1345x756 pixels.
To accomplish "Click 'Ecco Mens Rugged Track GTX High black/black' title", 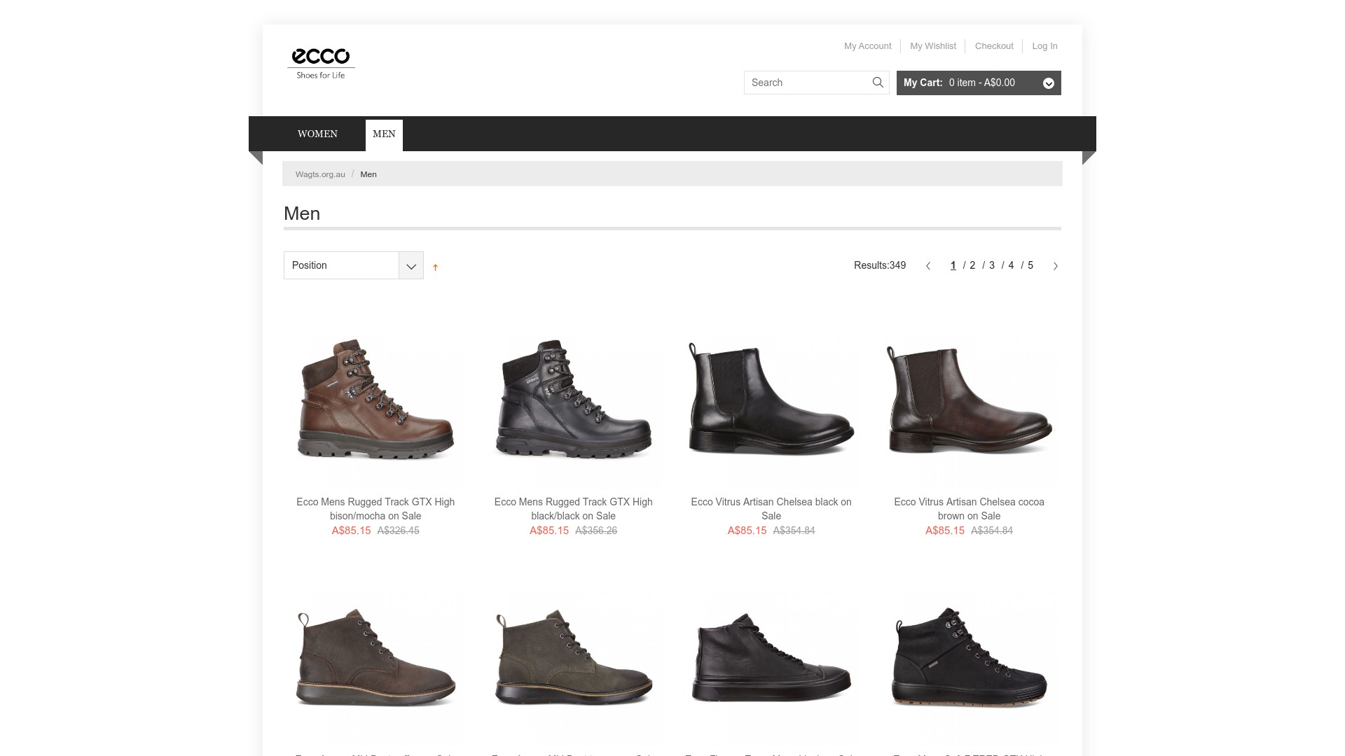I will pos(574,509).
